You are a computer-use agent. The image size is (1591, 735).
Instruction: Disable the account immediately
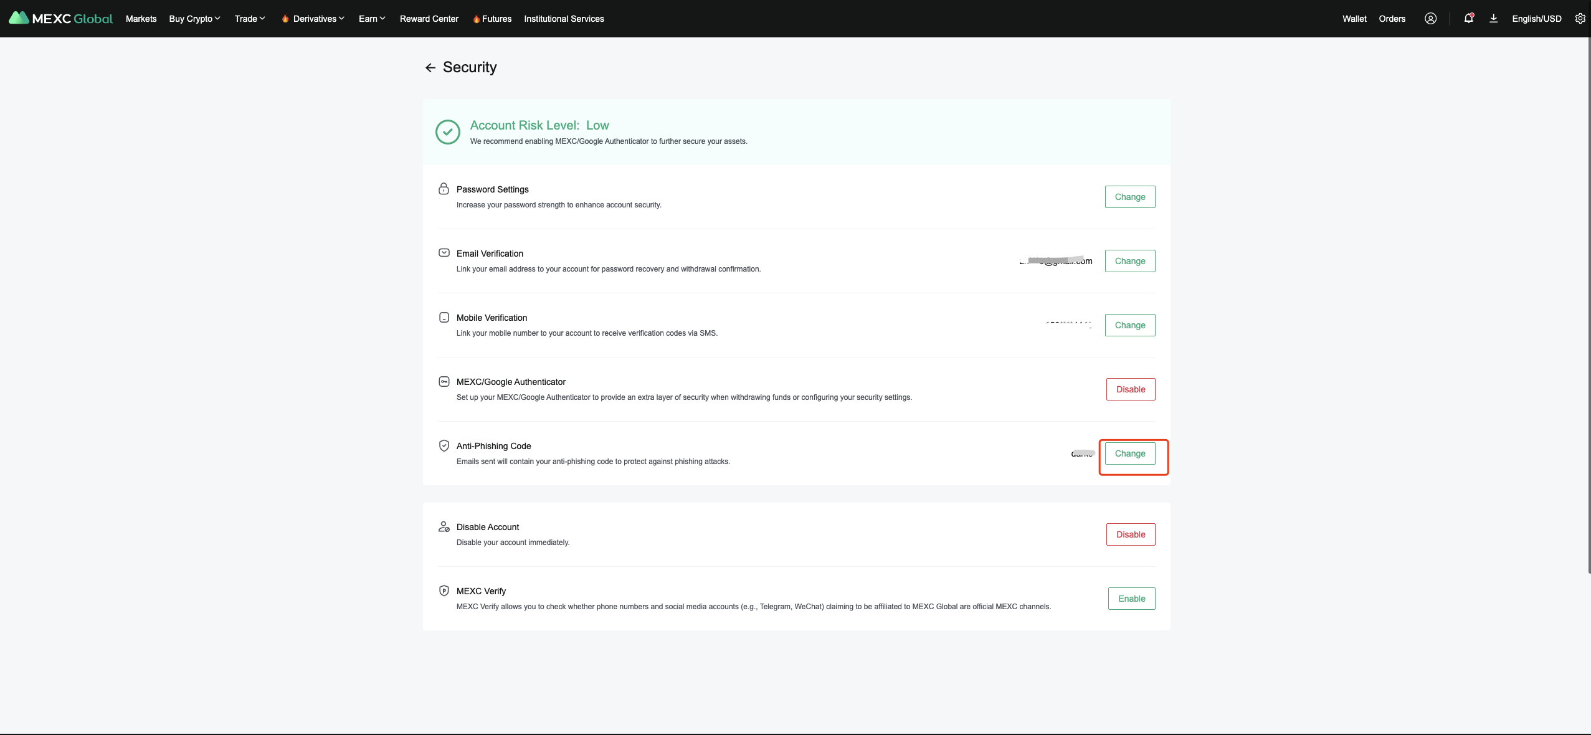[1130, 534]
